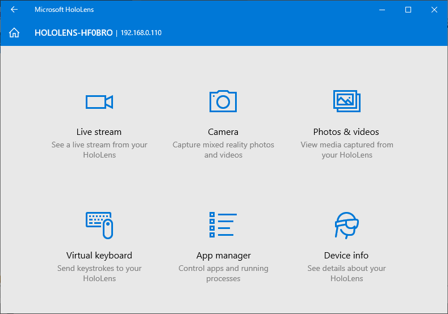Open Virtual keyboard by its title
Viewport: 448px width, 314px height.
99,256
